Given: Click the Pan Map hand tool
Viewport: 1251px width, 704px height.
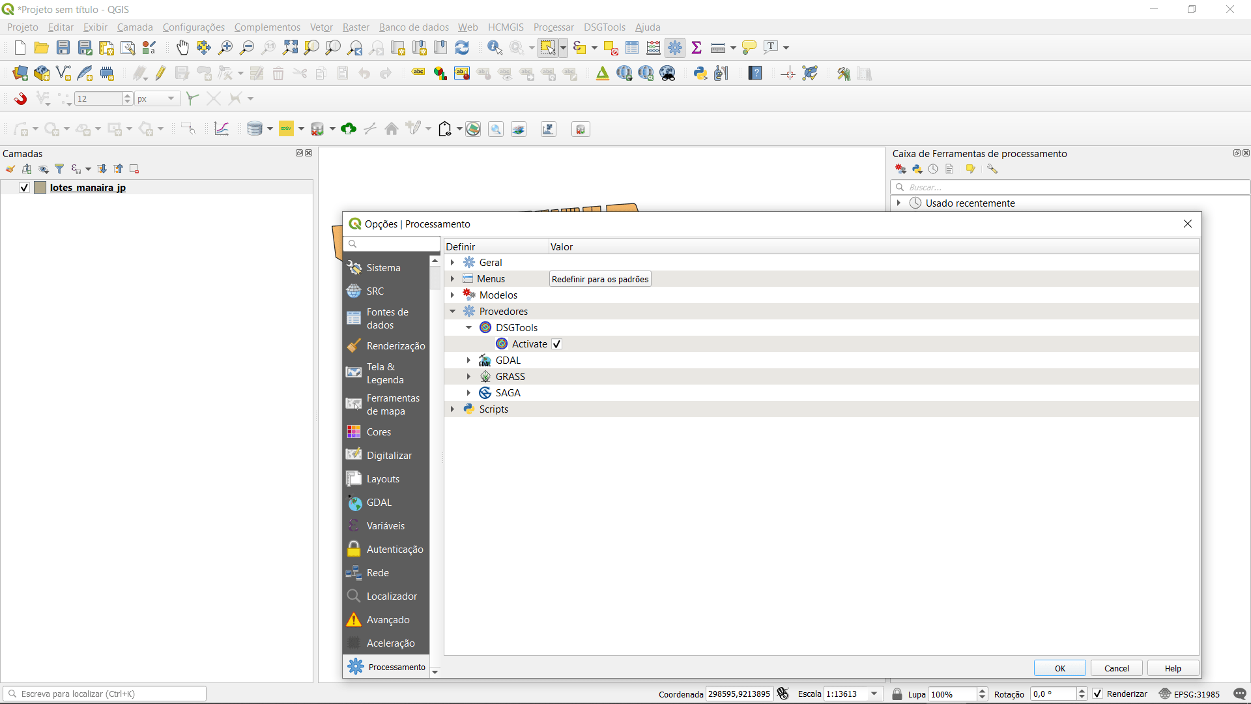Looking at the screenshot, I should click(182, 48).
